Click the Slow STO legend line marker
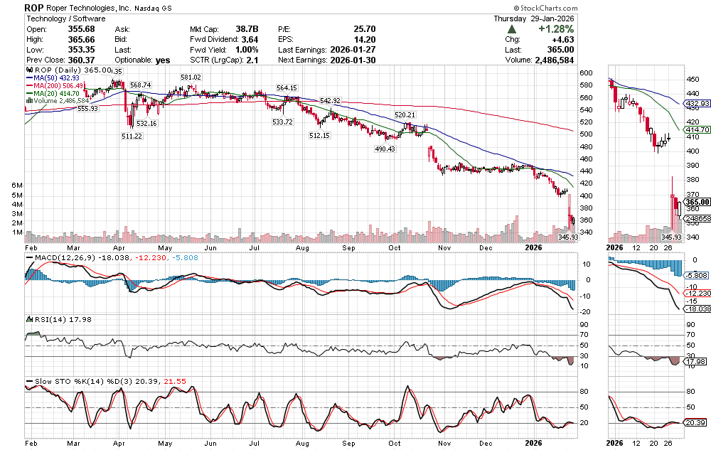Viewport: 711px width, 450px height. click(x=28, y=382)
